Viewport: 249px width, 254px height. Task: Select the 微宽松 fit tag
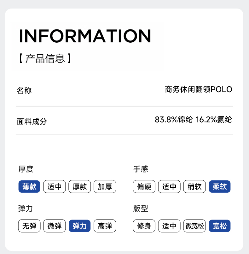(x=194, y=226)
